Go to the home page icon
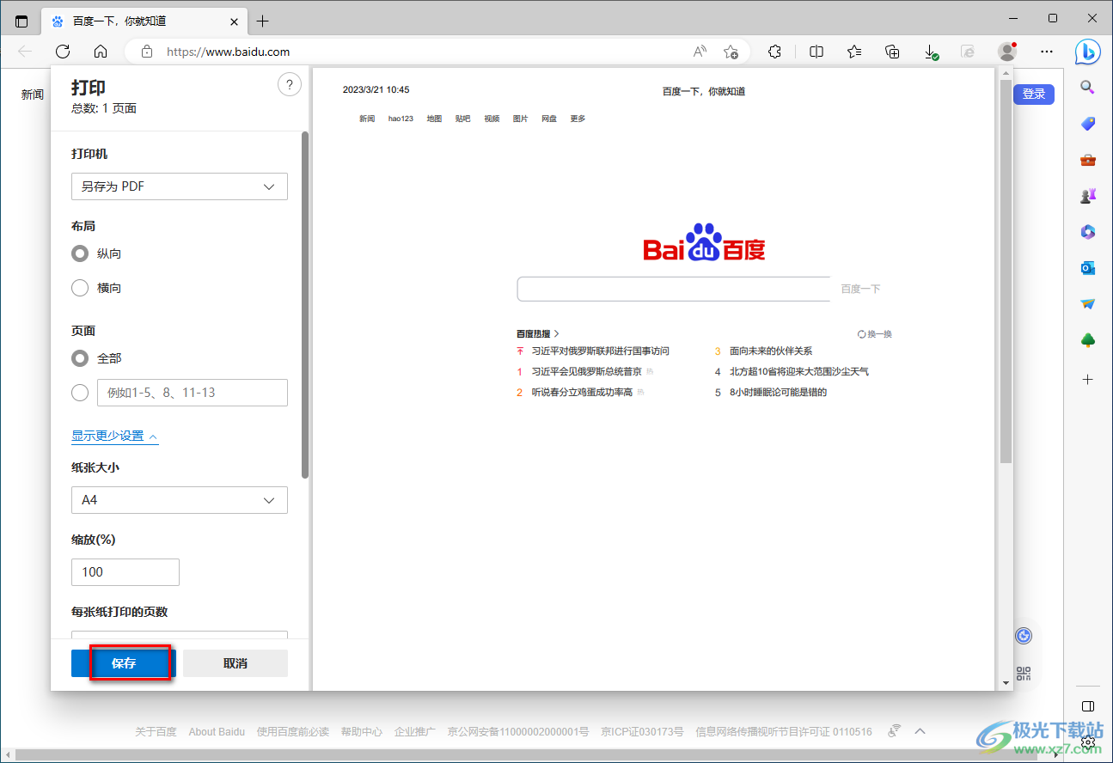 [x=101, y=52]
